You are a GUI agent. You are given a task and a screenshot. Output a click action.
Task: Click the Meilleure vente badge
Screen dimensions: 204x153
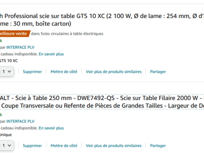pyautogui.click(x=15, y=34)
